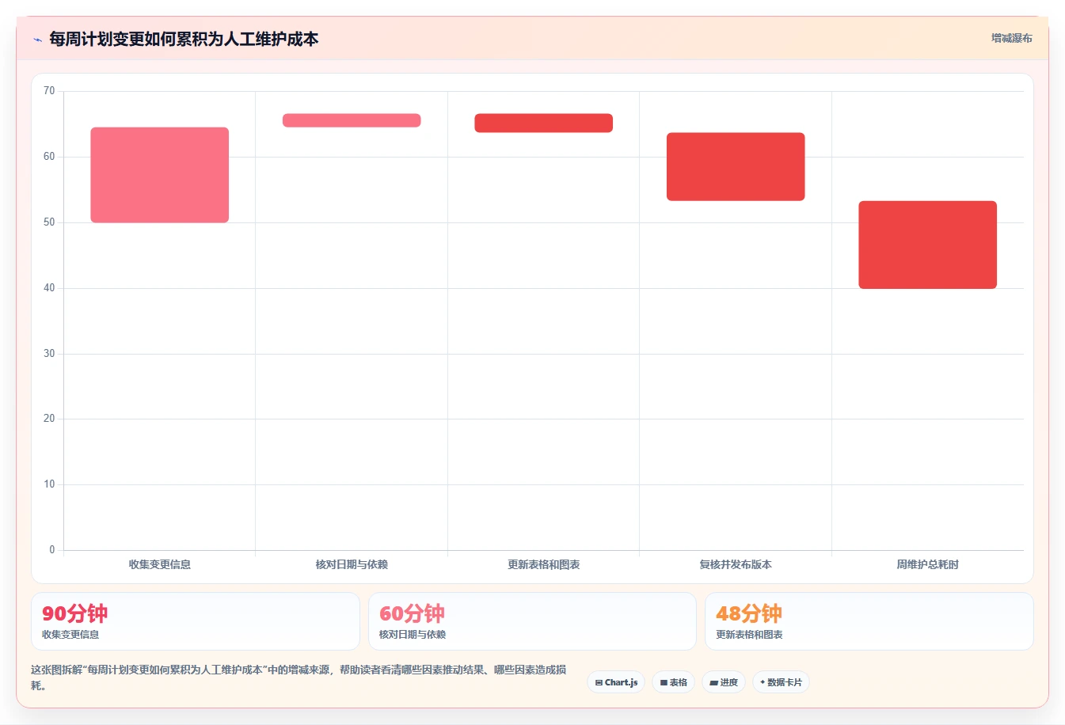The image size is (1065, 725).
Task: Select the 60分钟 stat value
Action: point(412,613)
